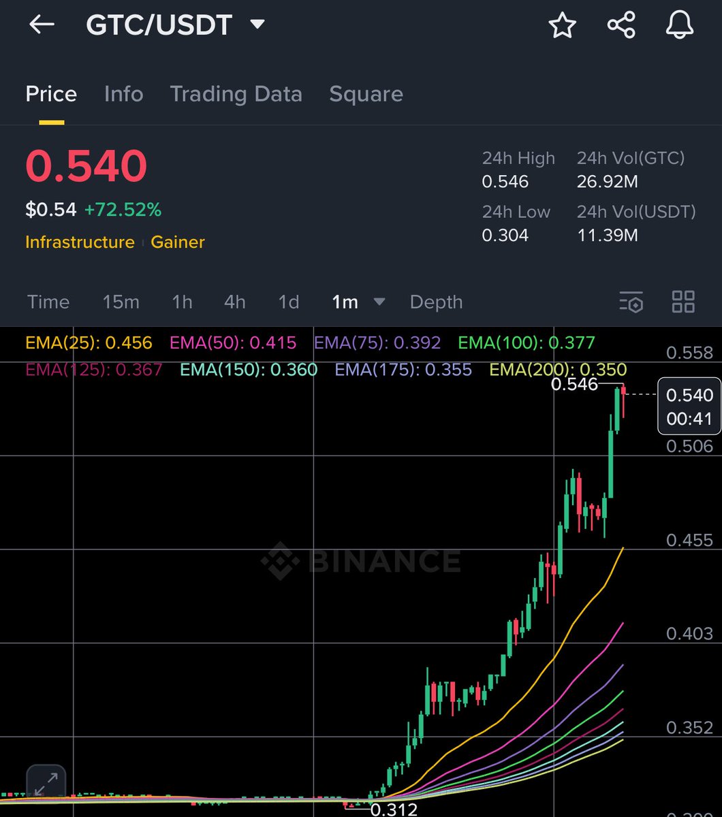This screenshot has height=817, width=722.
Task: Select the 1h interval
Action: [x=182, y=302]
